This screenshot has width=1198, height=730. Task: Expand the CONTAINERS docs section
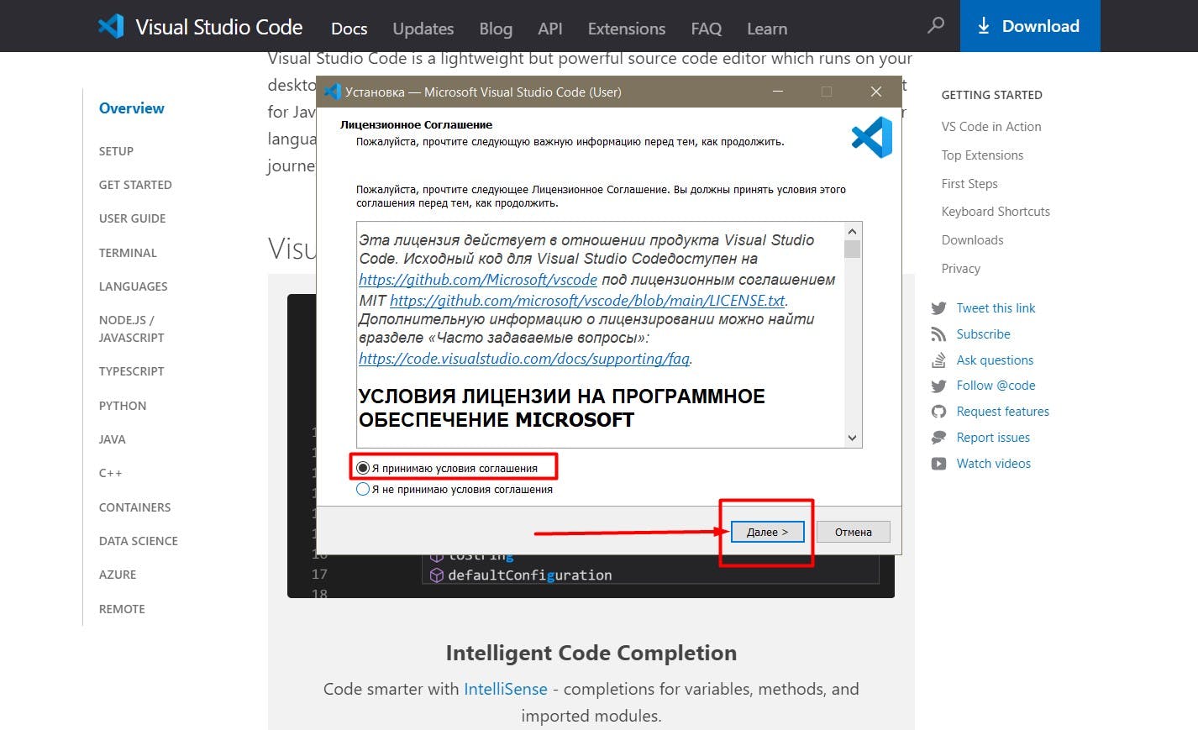point(134,507)
